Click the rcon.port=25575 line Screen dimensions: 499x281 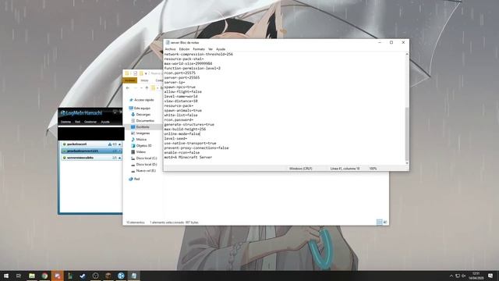tap(180, 73)
